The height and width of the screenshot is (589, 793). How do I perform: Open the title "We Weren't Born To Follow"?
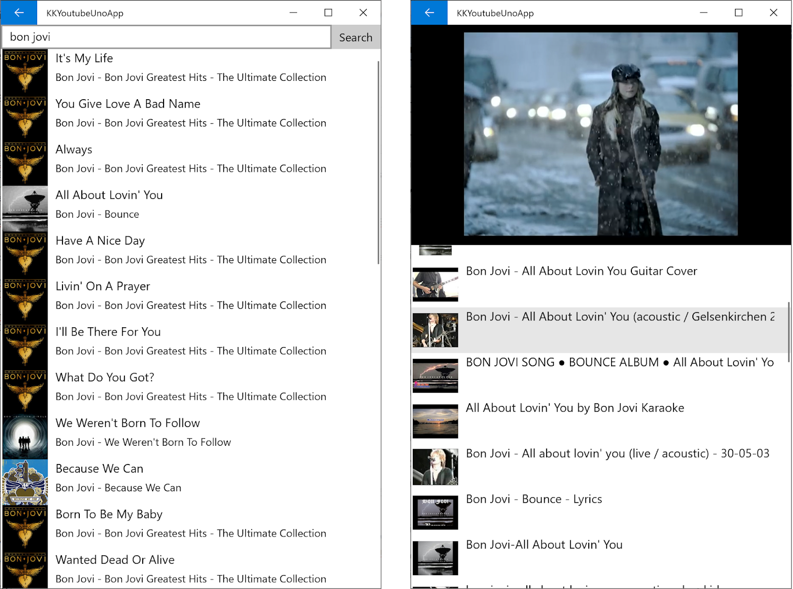[x=128, y=423]
